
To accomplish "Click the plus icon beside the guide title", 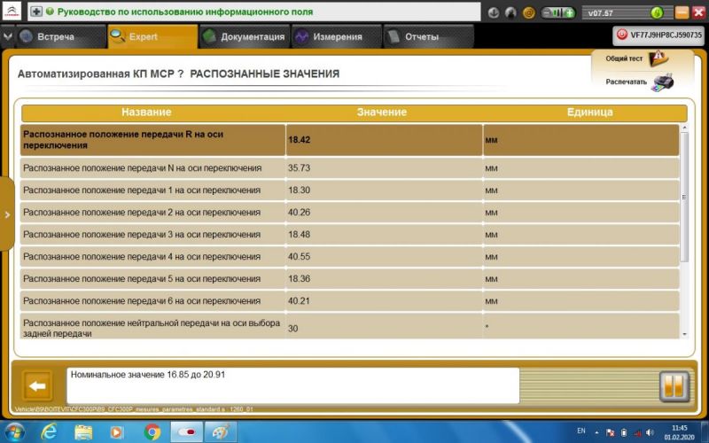I will (35, 13).
